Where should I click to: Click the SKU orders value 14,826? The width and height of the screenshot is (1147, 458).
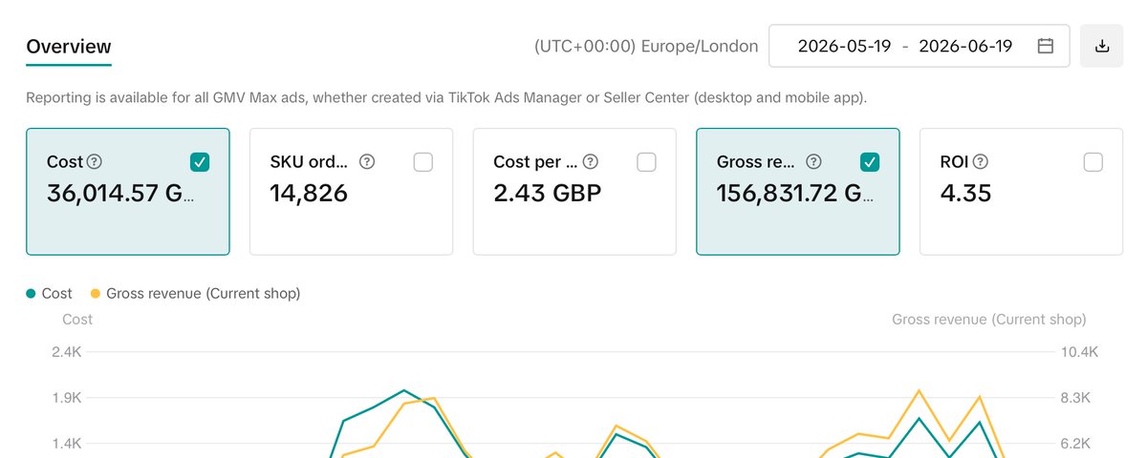pos(309,194)
